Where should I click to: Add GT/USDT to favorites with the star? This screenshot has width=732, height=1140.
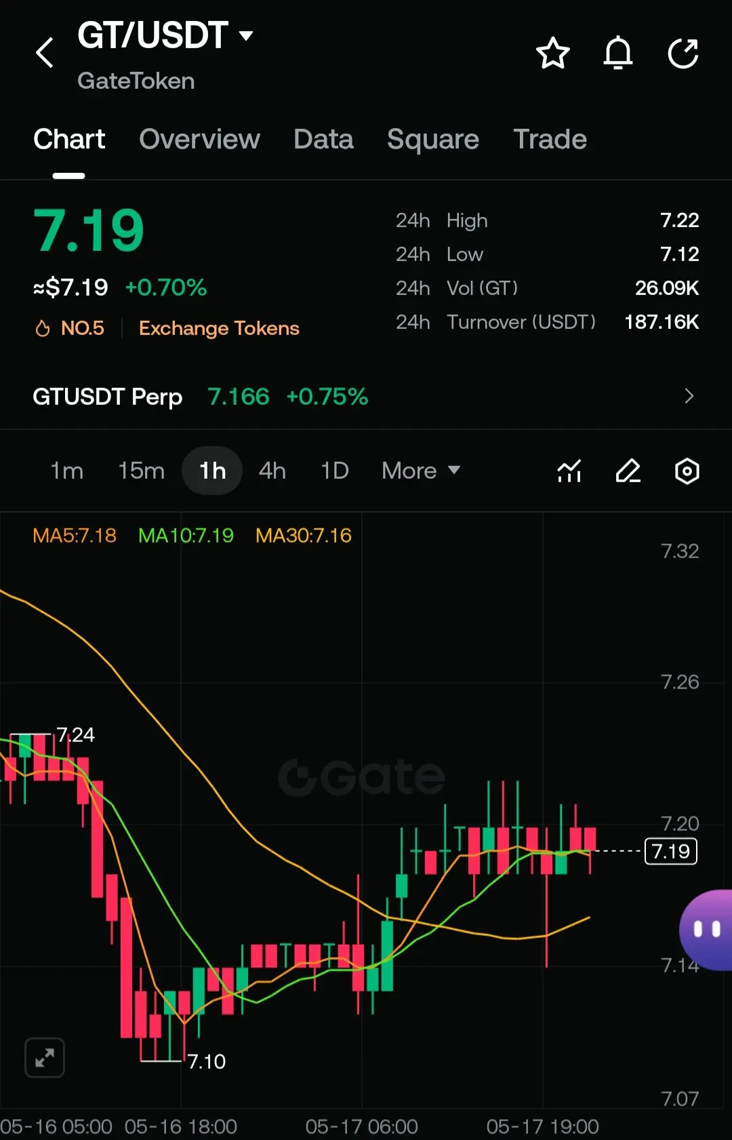[x=552, y=53]
